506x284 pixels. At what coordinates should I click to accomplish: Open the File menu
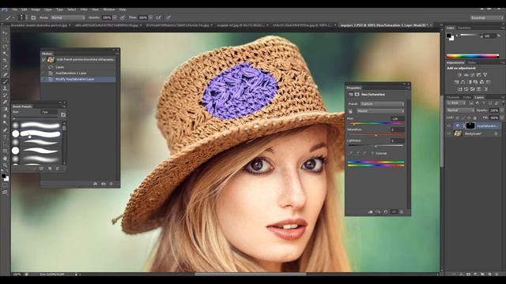pos(14,9)
